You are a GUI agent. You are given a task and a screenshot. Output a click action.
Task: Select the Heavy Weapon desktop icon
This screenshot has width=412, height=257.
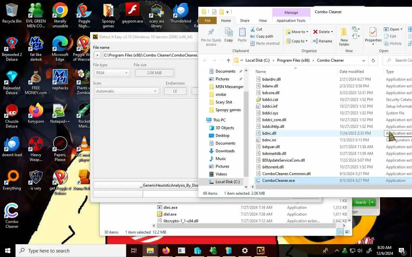pos(36,149)
